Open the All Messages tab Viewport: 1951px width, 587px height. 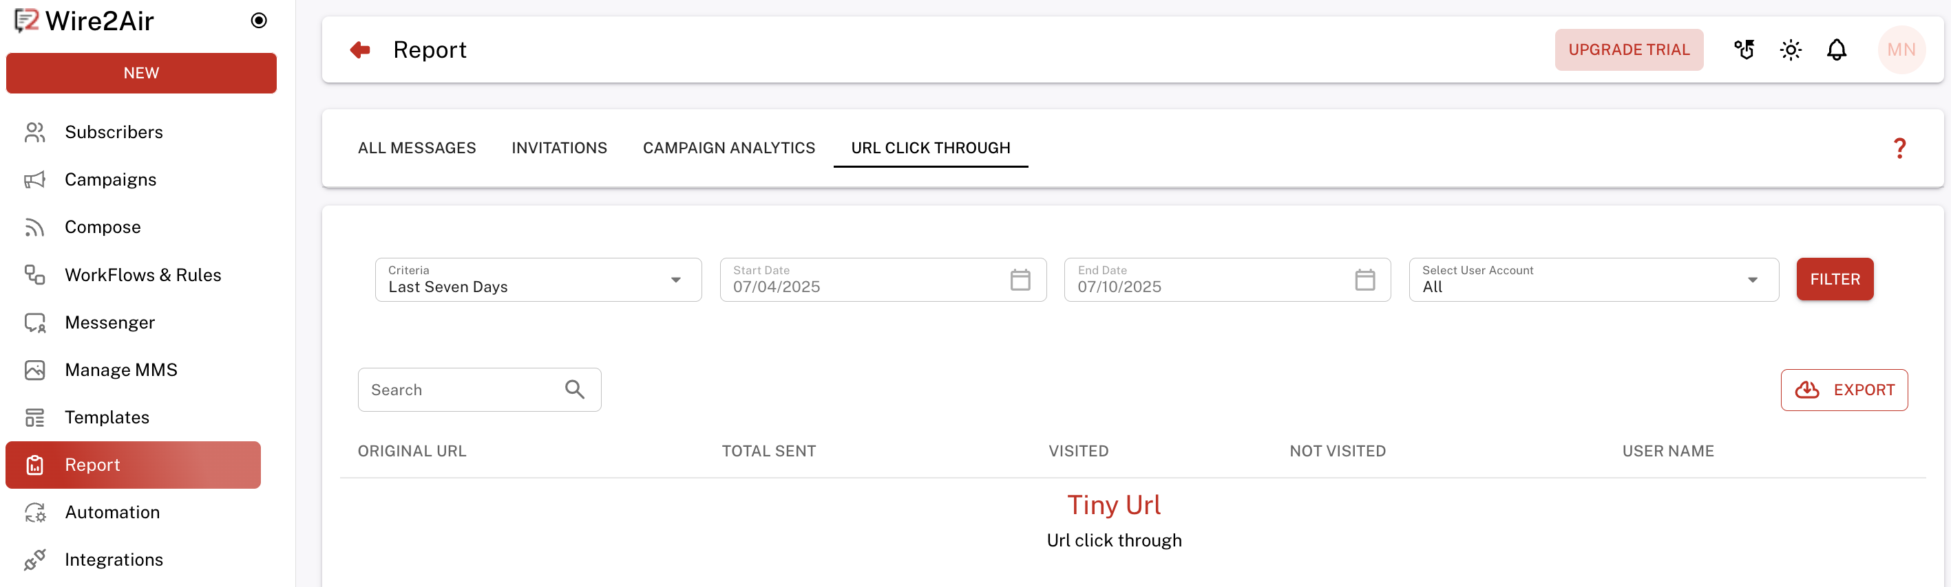click(416, 148)
